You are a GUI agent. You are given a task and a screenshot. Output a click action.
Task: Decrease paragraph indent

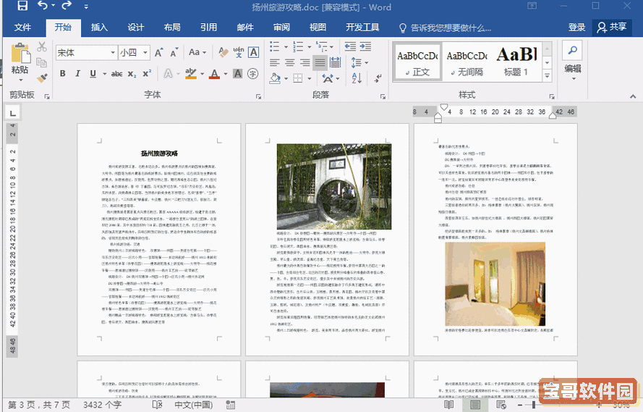(350, 46)
